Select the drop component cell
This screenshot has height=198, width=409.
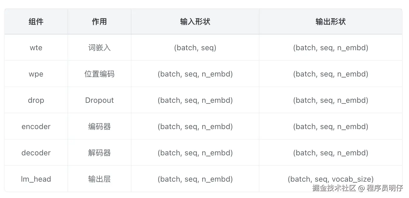pyautogui.click(x=36, y=100)
